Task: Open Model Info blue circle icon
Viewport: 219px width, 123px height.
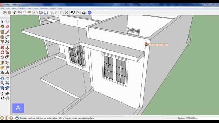Action: [90, 13]
